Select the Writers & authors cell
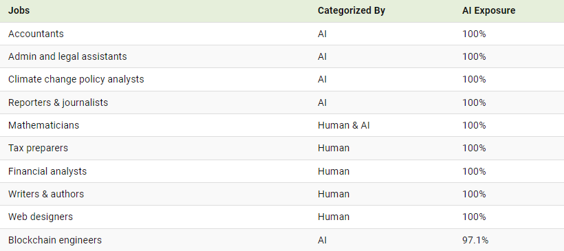This screenshot has height=251, width=564. [46, 194]
